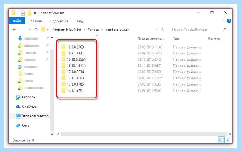Click the New folder quick access icon
Image resolution: width=241 pixels, height=152 pixels.
click(30, 13)
